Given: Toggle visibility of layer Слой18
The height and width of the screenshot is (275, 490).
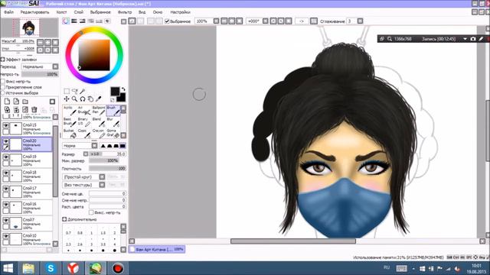Looking at the screenshot, I should (x=5, y=173).
